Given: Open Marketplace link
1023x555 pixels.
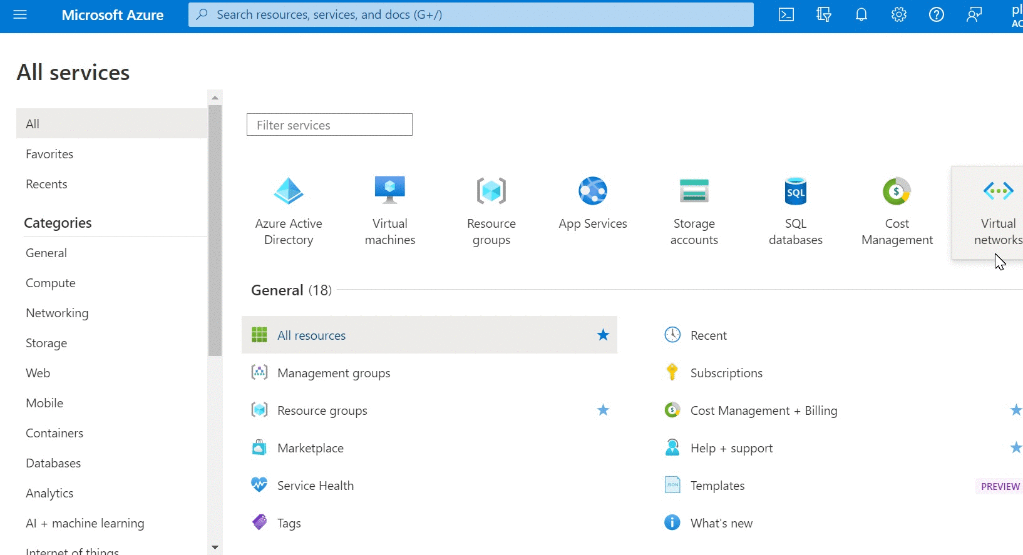Looking at the screenshot, I should pos(311,448).
